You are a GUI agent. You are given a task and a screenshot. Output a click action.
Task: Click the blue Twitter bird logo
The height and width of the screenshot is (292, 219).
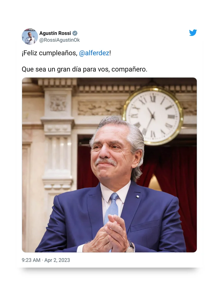point(193,33)
